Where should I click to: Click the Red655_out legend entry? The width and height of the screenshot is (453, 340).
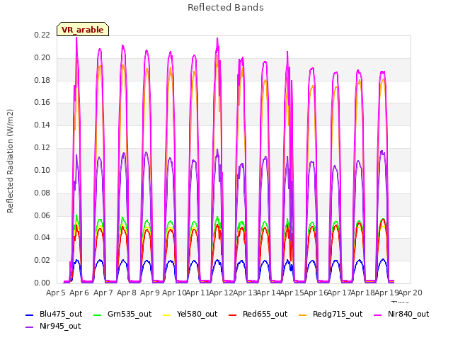(x=258, y=314)
